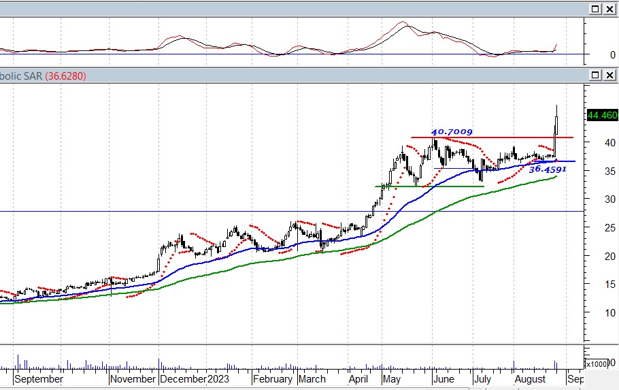Click the Parabolic SAR value 36.6280 label
Image resolution: width=619 pixels, height=390 pixels.
pyautogui.click(x=65, y=76)
